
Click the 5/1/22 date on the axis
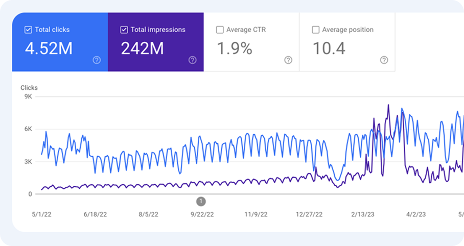41,214
